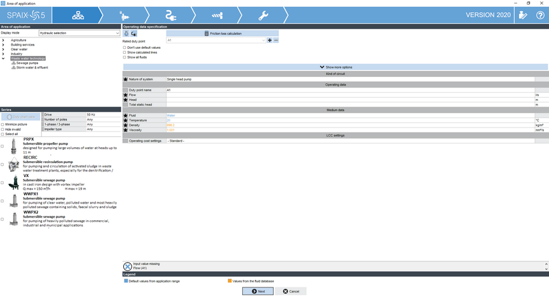Add a duty point with plus icon
The width and height of the screenshot is (549, 297).
(x=269, y=40)
